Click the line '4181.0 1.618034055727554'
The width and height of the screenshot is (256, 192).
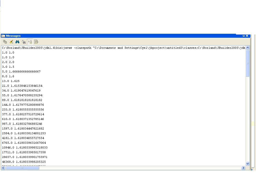pyautogui.click(x=23, y=138)
